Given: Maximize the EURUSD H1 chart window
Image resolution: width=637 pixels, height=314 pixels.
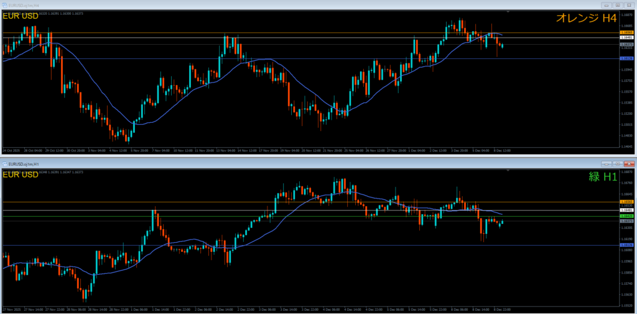Looking at the screenshot, I should tap(616, 163).
